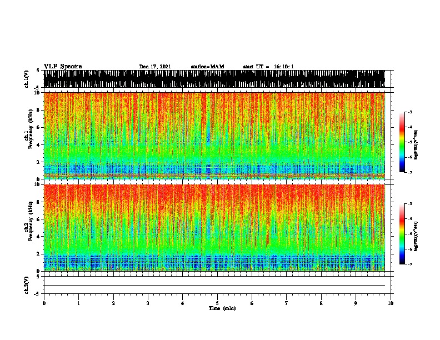Click the '9' tick on the time axis
Image resolution: width=440 pixels, height=340 pixels.
[356, 303]
